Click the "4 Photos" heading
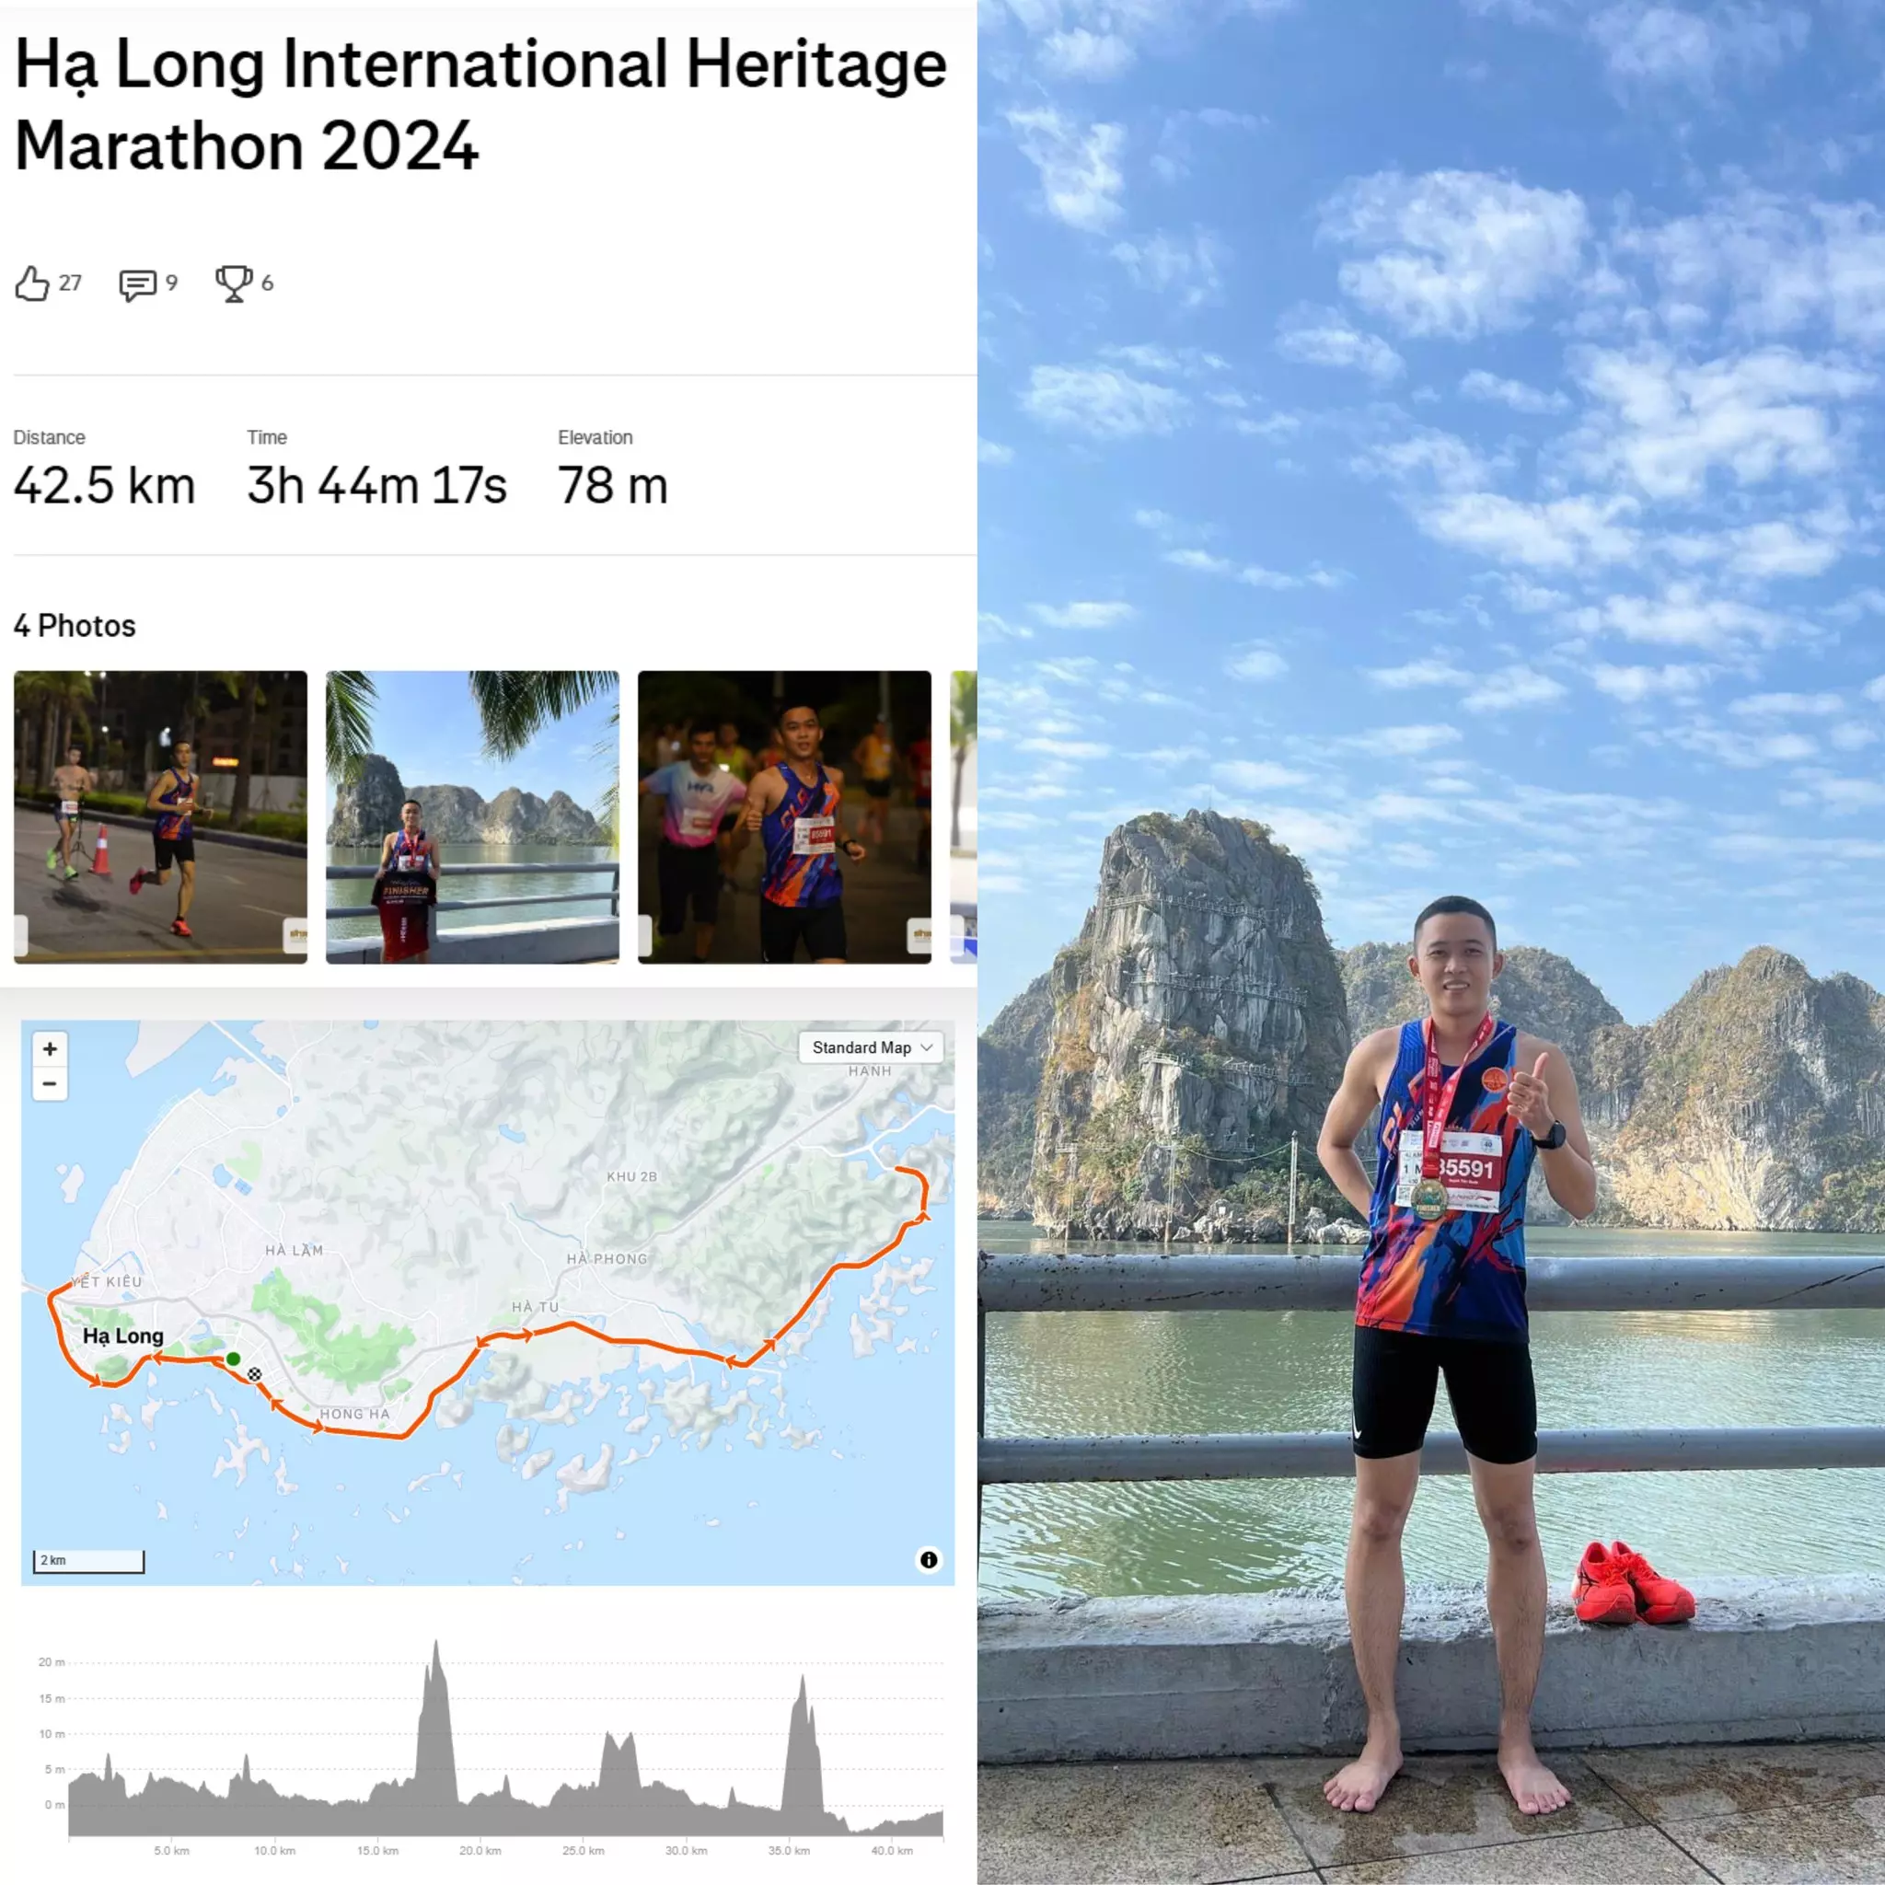Viewport: 1885px width, 1885px height. tap(75, 625)
